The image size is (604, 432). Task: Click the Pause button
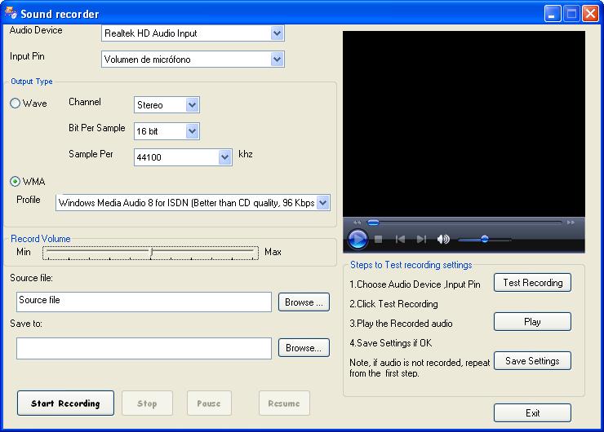point(209,403)
